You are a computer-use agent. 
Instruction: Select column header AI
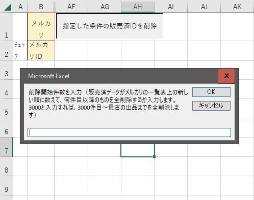pos(171,7)
